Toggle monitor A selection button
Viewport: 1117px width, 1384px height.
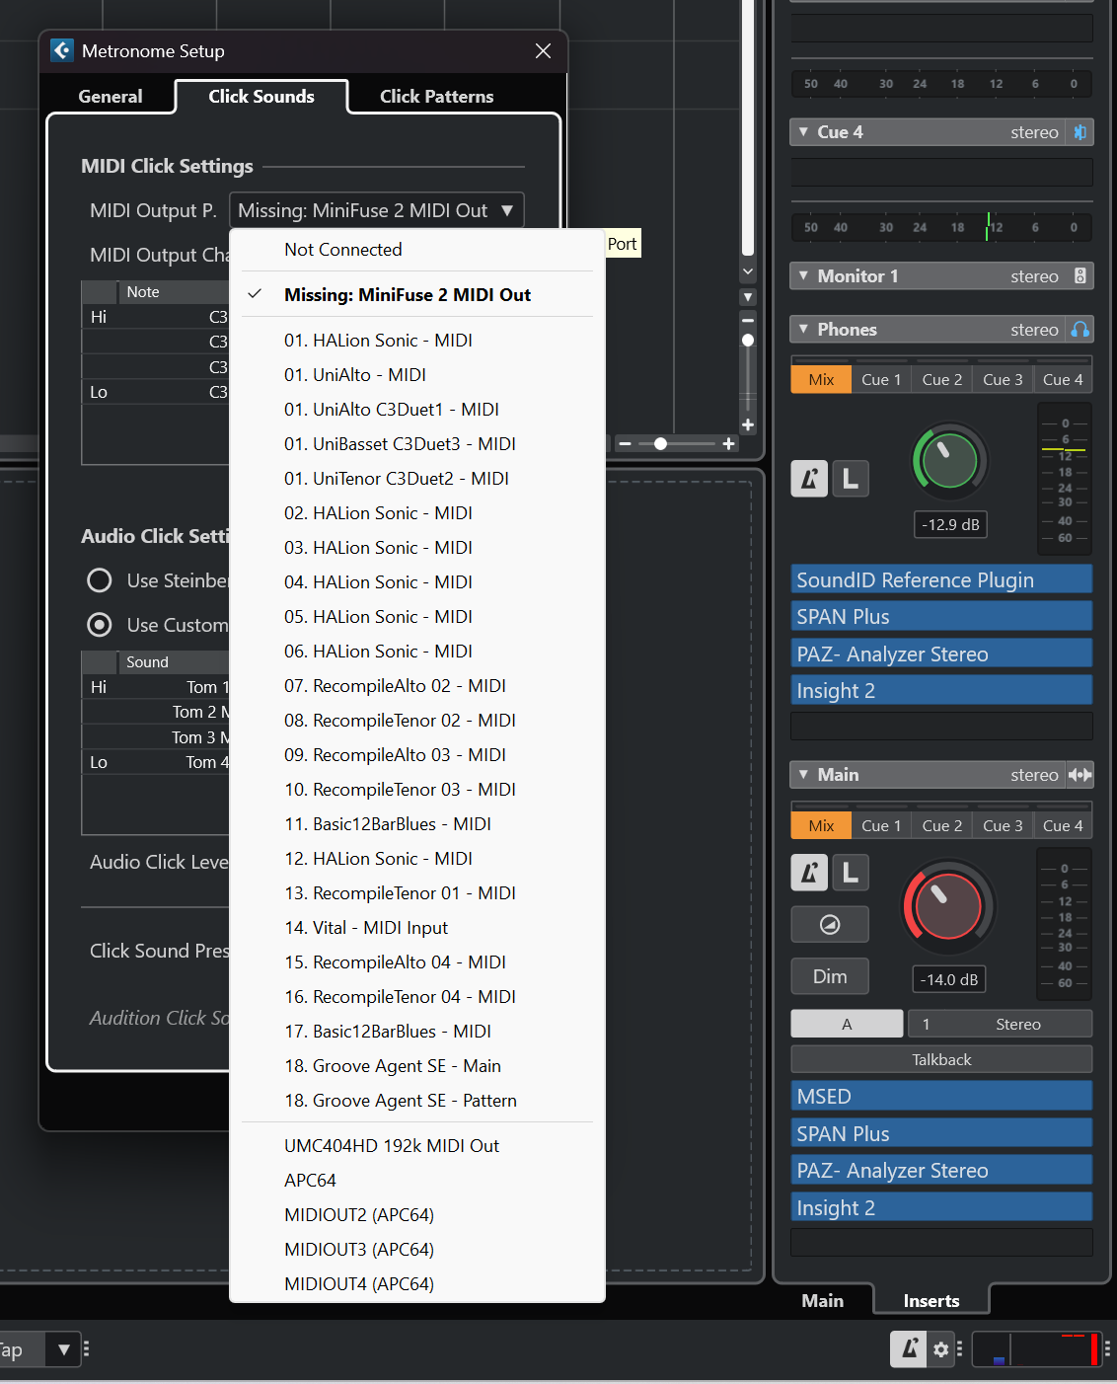click(x=847, y=1024)
